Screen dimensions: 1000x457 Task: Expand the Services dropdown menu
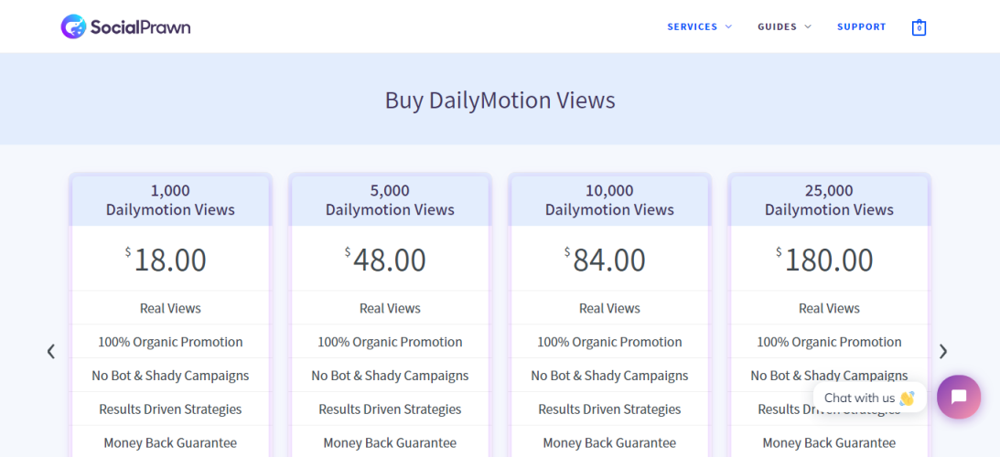pos(699,27)
